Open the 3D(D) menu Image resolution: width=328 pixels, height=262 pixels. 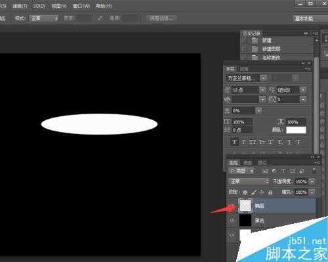(39, 6)
